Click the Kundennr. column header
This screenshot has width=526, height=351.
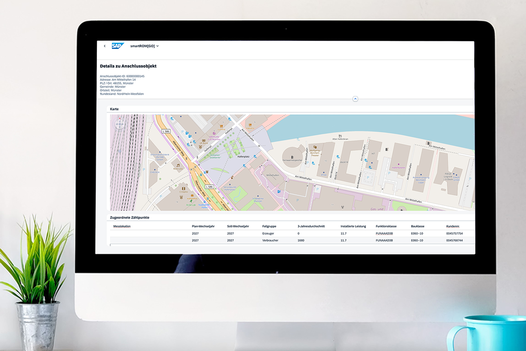453,226
